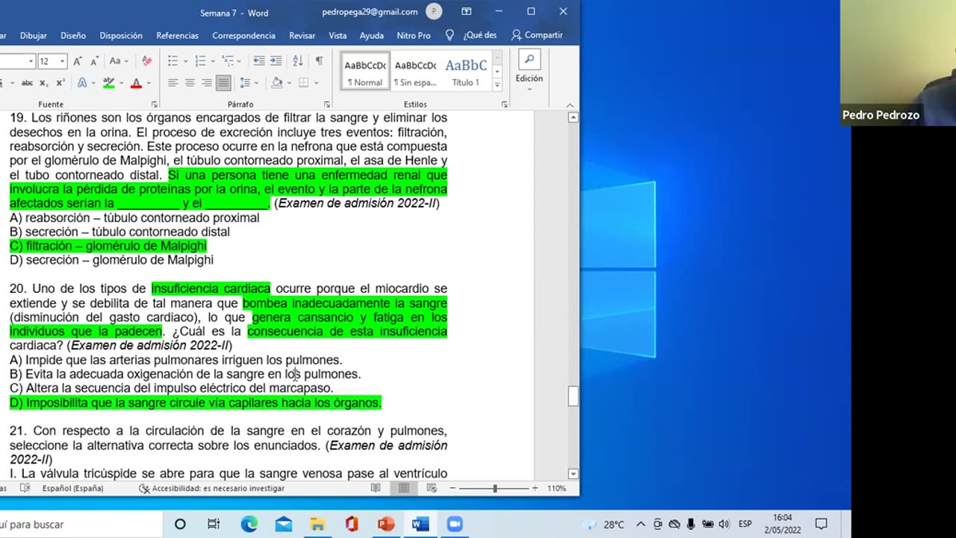
Task: Expand the styles gallery
Action: coord(497,85)
